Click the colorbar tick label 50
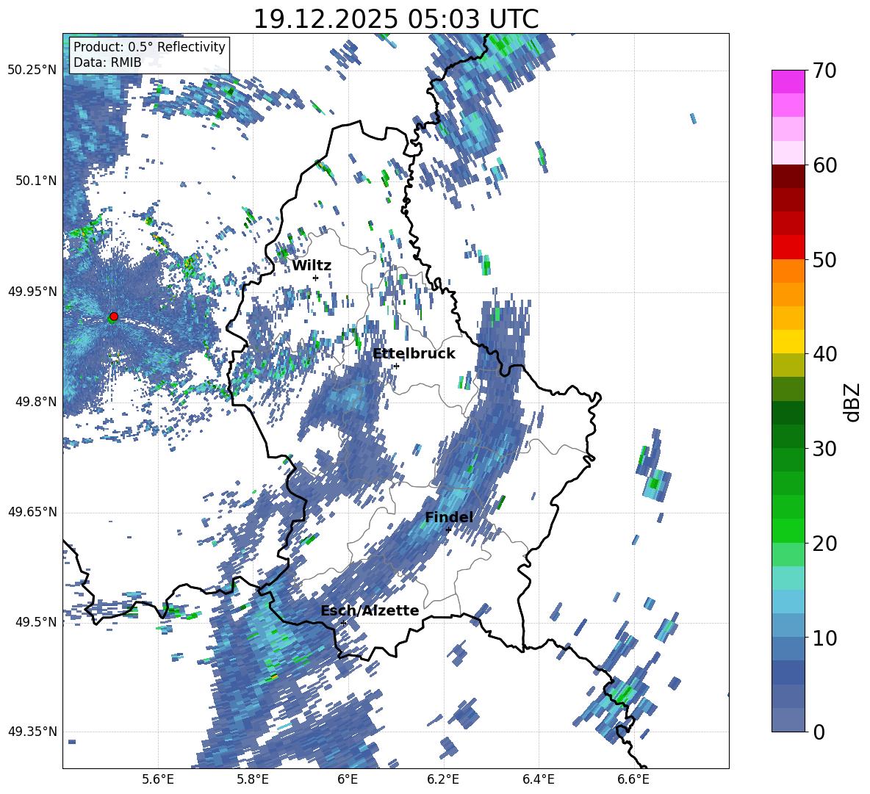The image size is (870, 794). [824, 260]
